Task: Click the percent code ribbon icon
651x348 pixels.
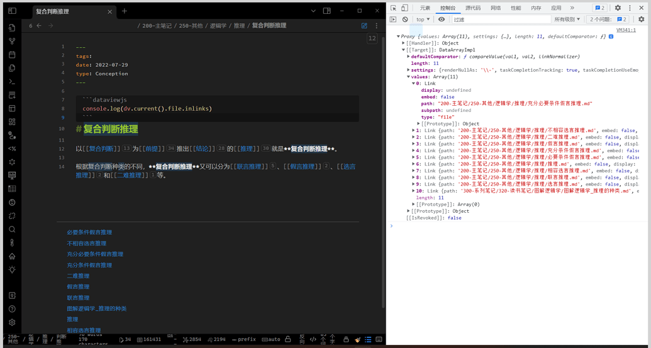Action: coord(12,149)
